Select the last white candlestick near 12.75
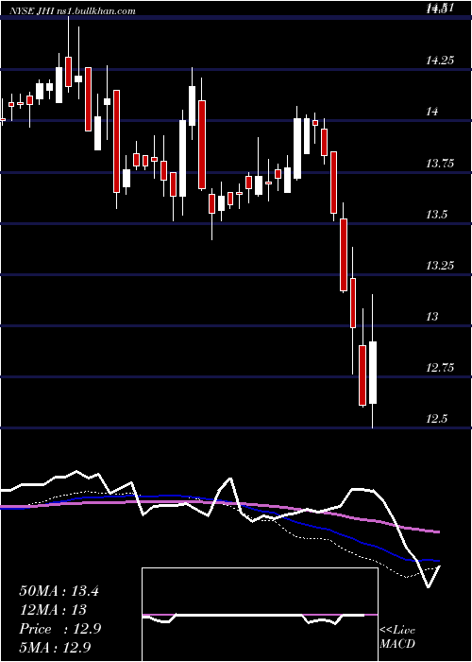Viewport: 472px width, 662px height. (373, 373)
